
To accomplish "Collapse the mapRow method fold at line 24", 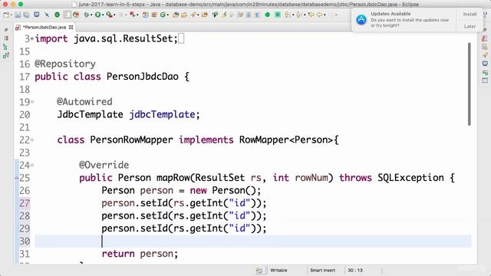I will 32,166.
